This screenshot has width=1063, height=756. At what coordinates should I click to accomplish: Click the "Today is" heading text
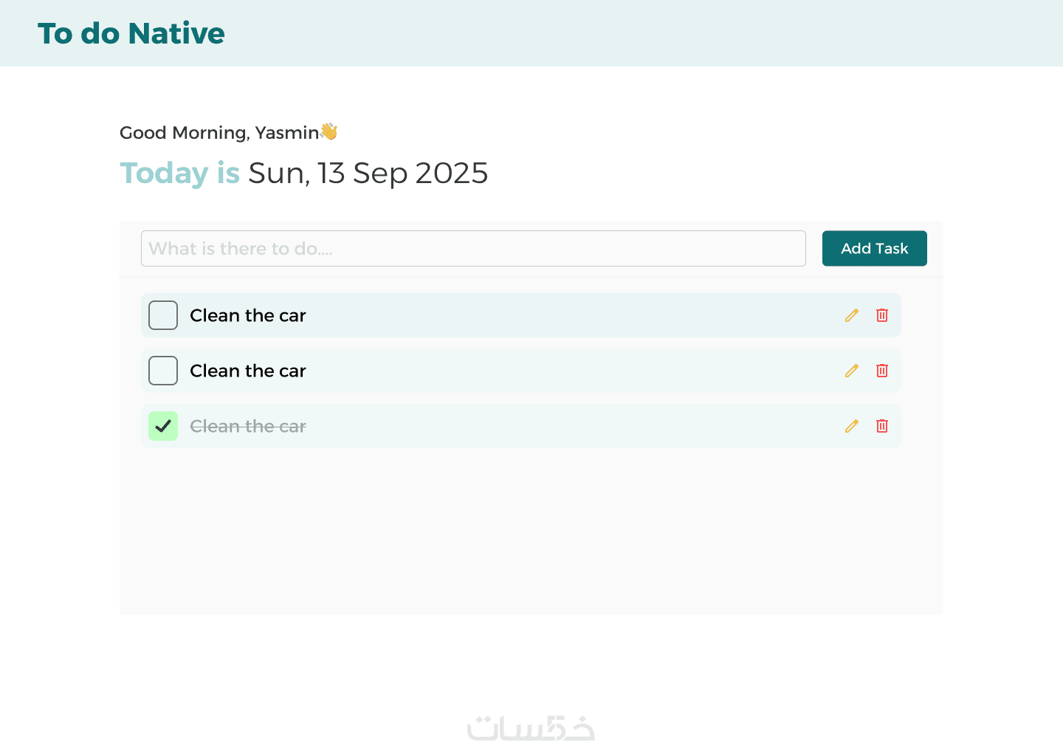tap(180, 173)
